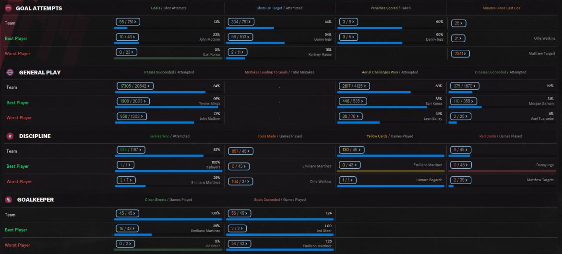Click the team tackles 82% progress bar
This screenshot has height=254, width=562.
point(168,156)
